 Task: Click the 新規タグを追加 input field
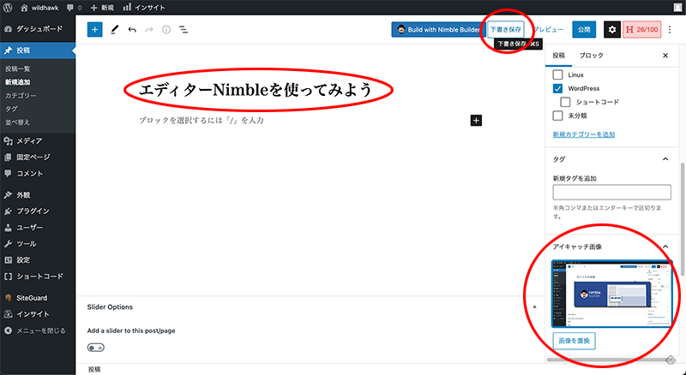[611, 192]
